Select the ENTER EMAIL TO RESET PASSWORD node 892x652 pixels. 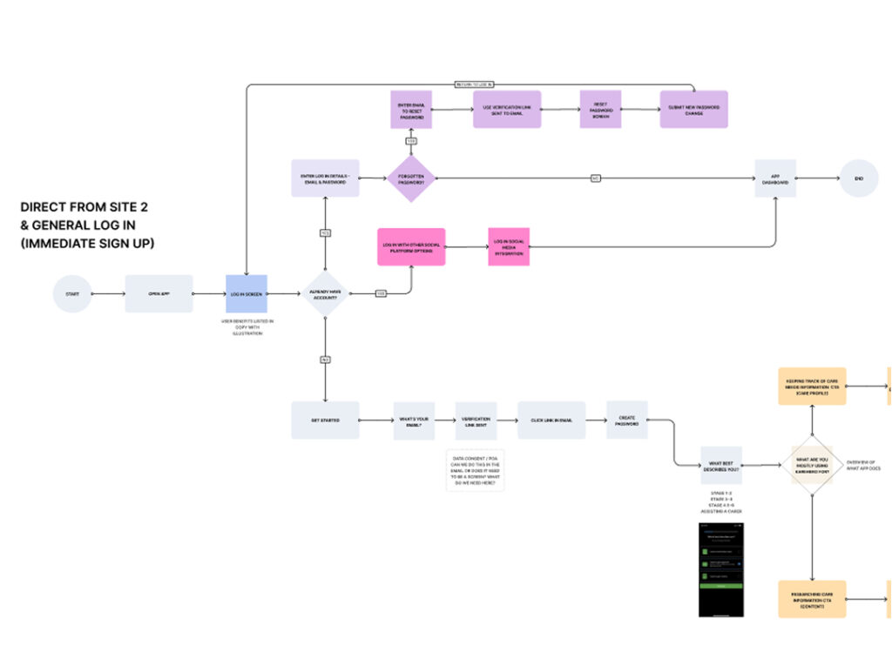410,110
